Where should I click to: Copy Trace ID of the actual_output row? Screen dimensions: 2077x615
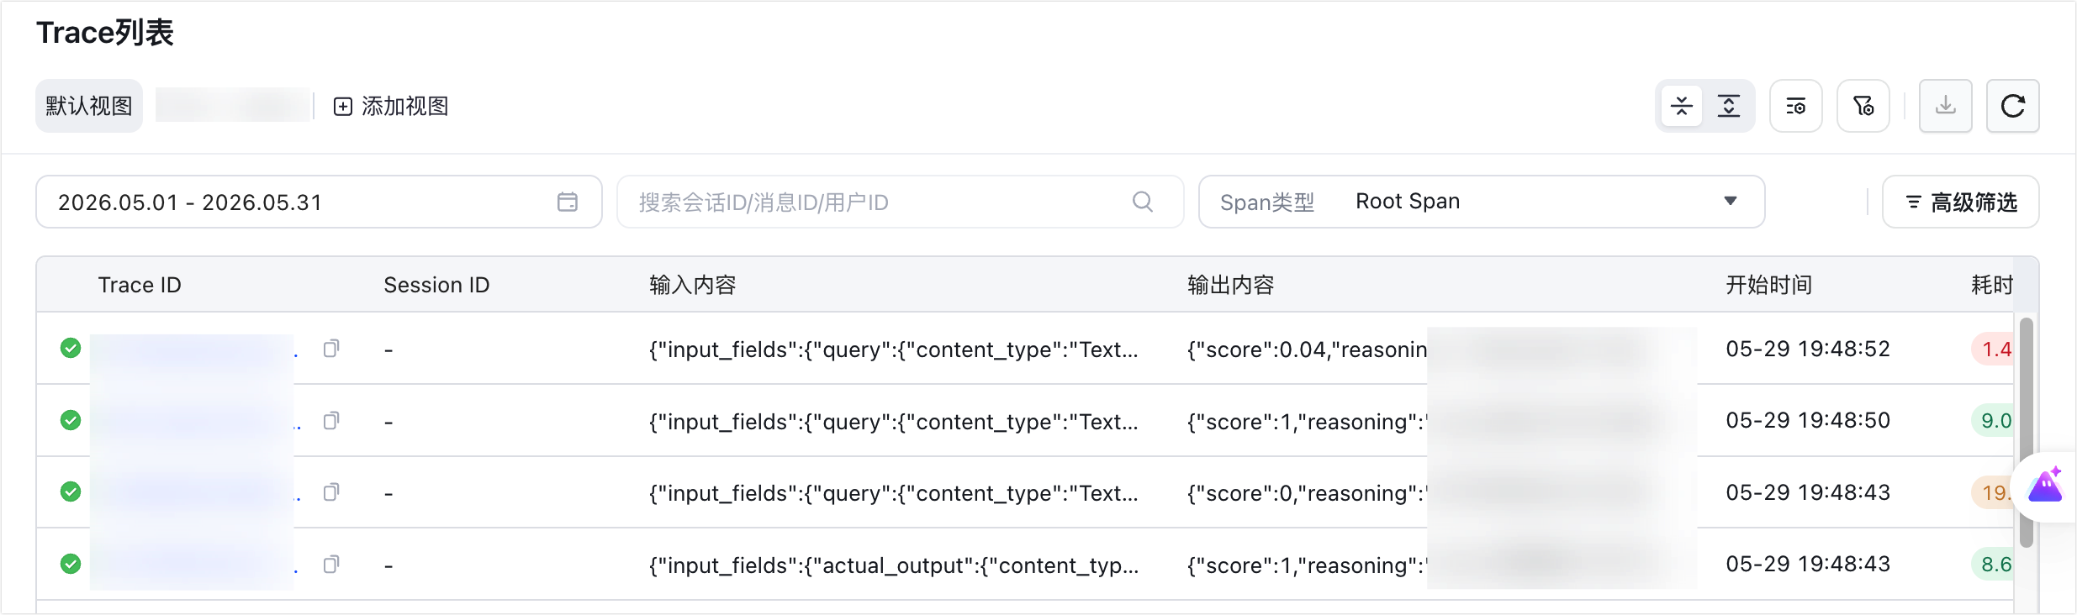click(x=331, y=564)
